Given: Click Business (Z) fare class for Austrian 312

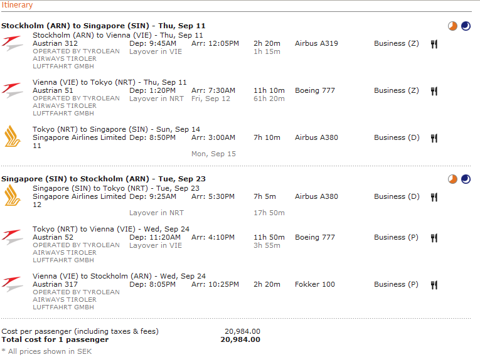Looking at the screenshot, I should [397, 43].
